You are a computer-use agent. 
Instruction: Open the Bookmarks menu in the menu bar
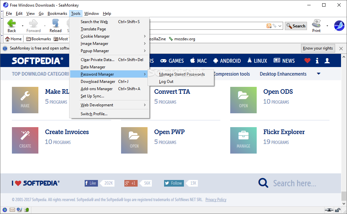coord(57,14)
